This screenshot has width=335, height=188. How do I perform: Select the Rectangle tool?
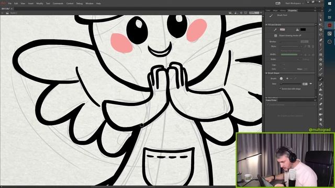tap(321, 55)
